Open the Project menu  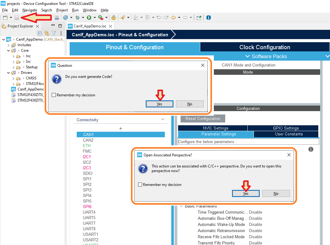coord(62,10)
